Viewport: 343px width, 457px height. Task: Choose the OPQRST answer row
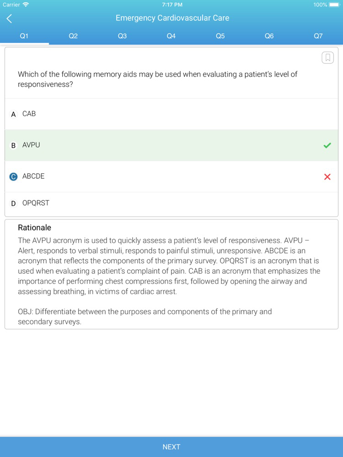[171, 203]
